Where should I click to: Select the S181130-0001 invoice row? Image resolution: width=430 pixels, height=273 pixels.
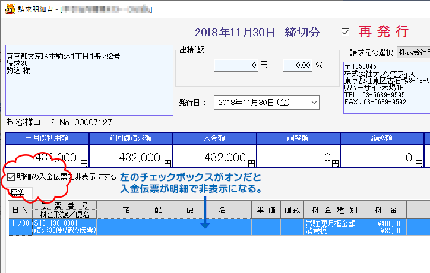pyautogui.click(x=178, y=227)
